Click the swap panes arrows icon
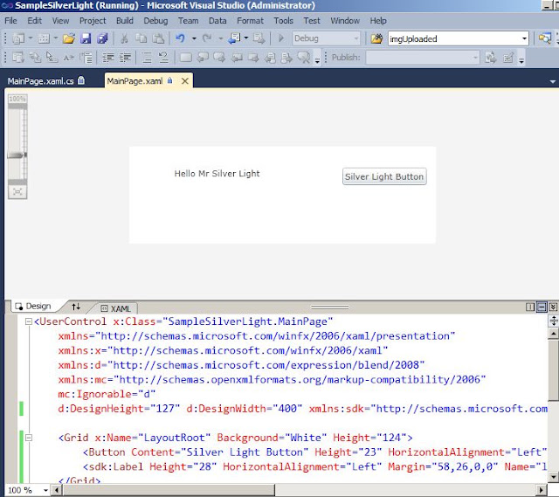Viewport: 559px width, 497px height. (76, 307)
